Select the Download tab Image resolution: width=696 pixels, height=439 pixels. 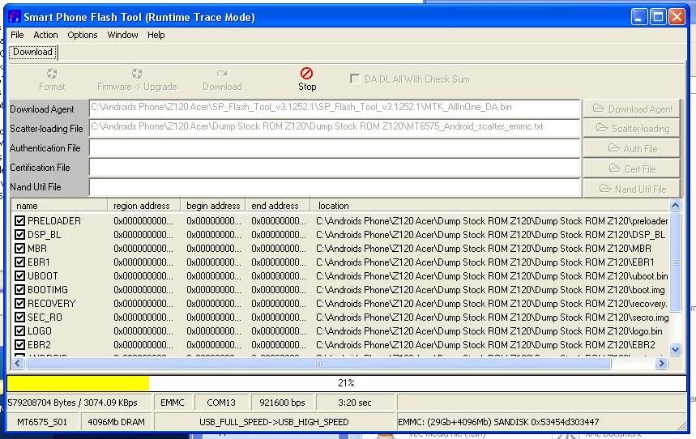(x=32, y=52)
